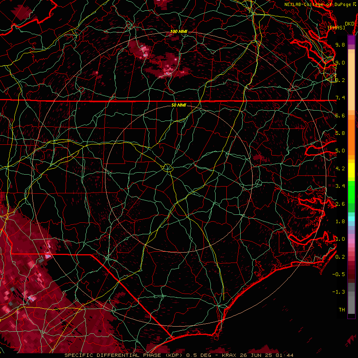The image size is (358, 358).
Task: Click the -0.5 scale value
Action: [x=339, y=274]
